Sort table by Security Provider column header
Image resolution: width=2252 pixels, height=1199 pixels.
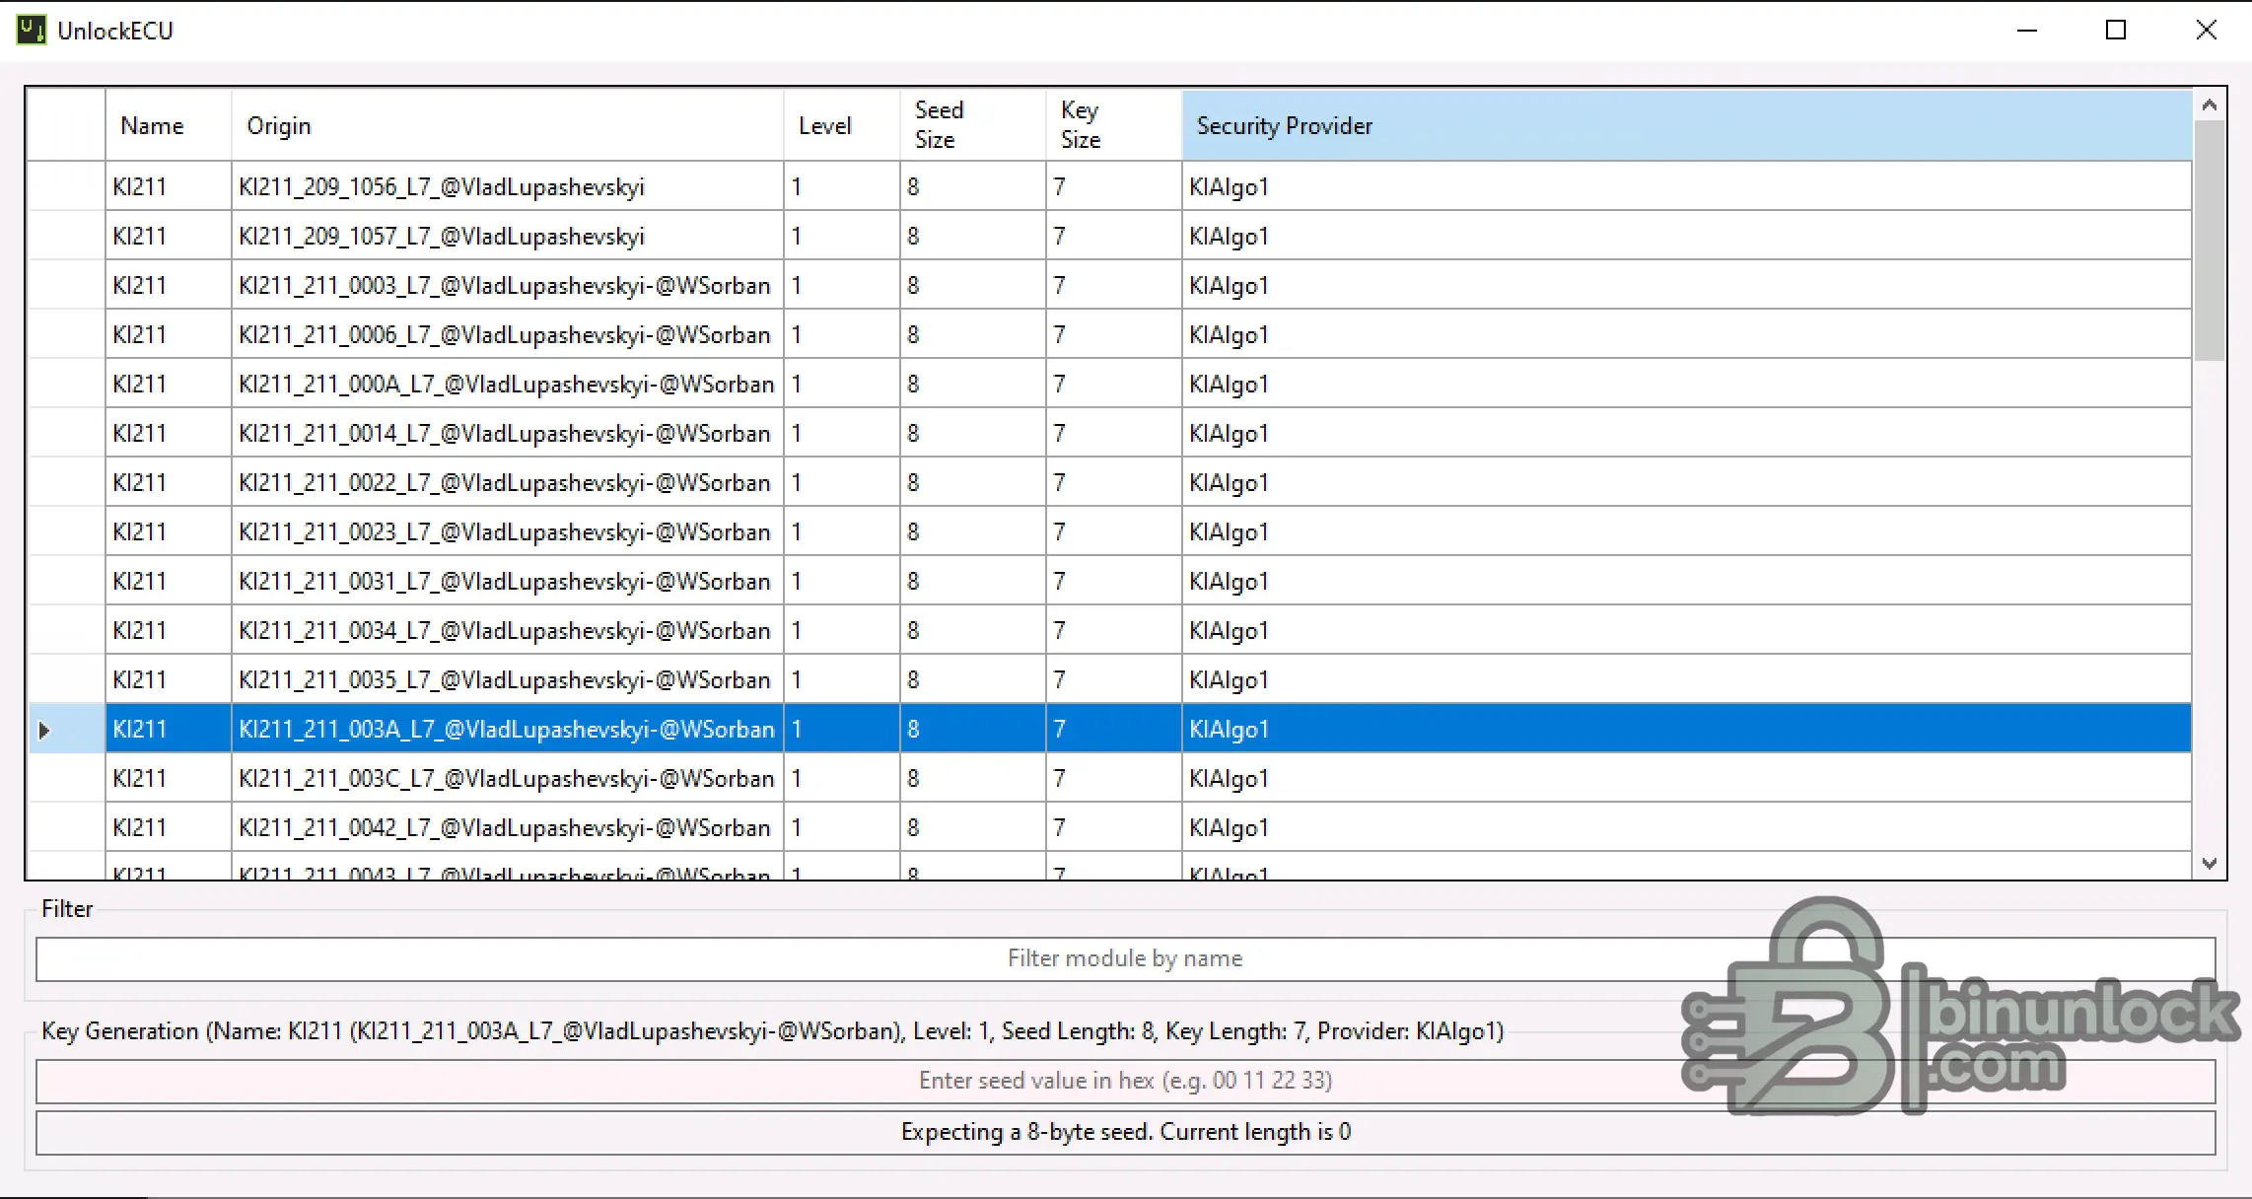pyautogui.click(x=1687, y=125)
